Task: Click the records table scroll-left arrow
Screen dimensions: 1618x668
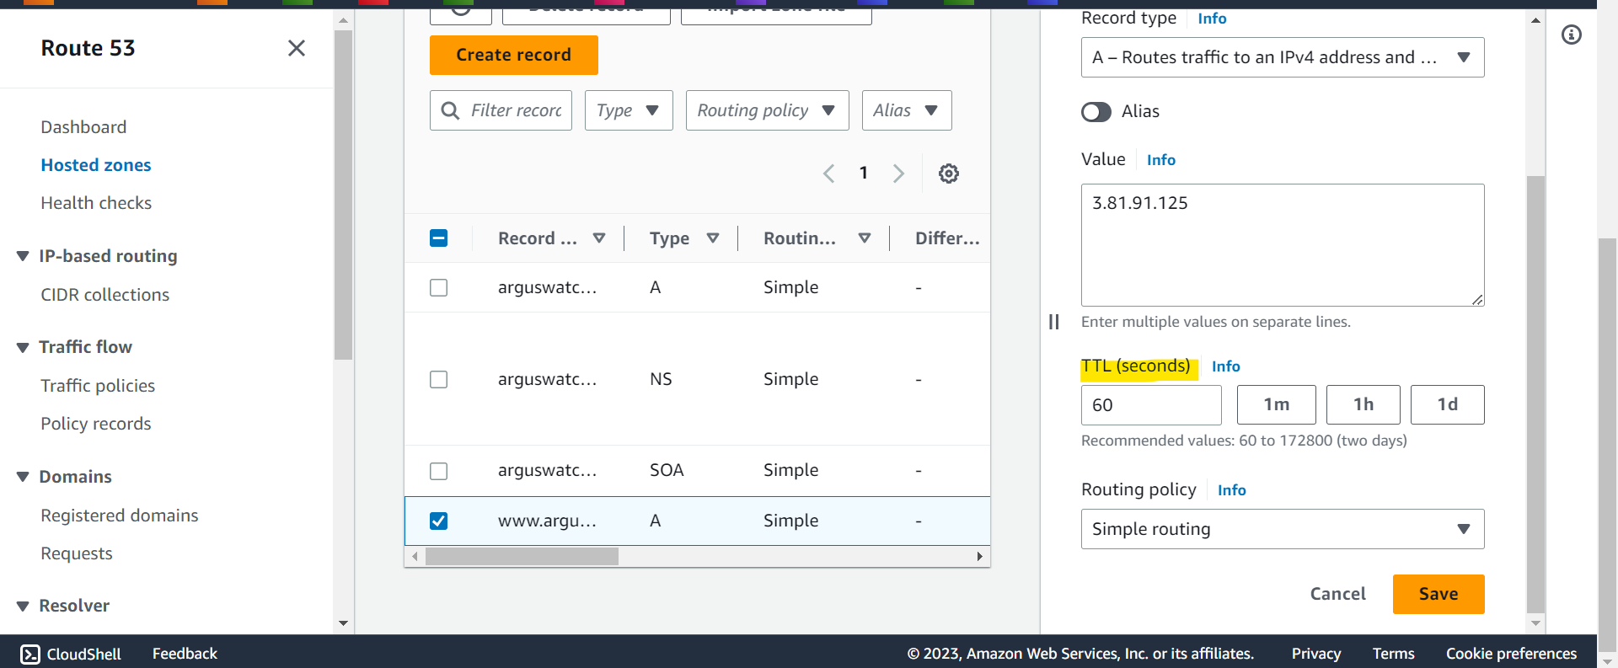Action: coord(415,557)
